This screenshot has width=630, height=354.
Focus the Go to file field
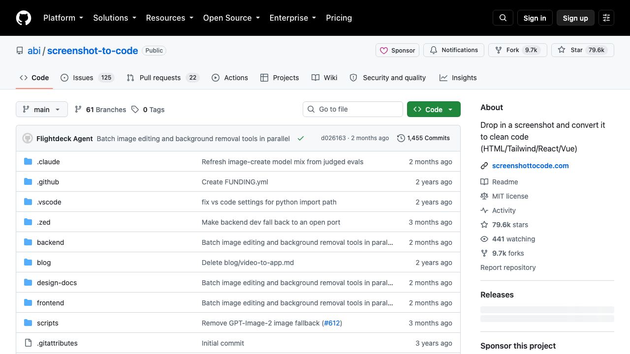click(353, 109)
